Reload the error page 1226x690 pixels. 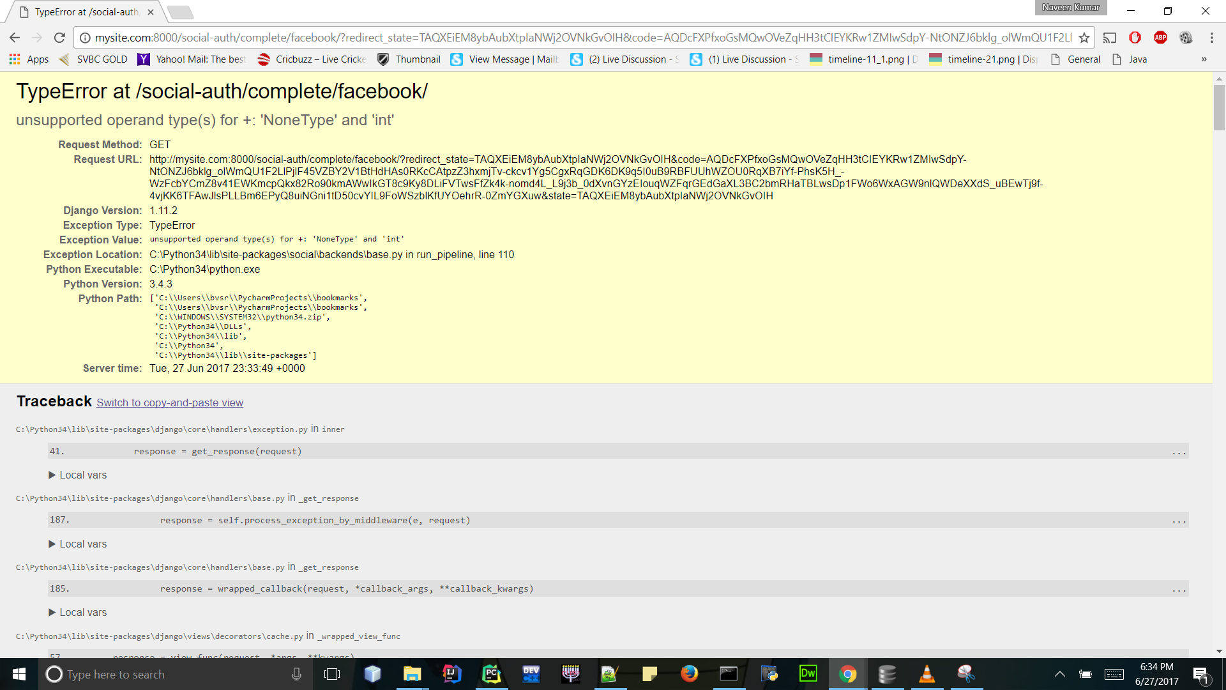coord(59,37)
